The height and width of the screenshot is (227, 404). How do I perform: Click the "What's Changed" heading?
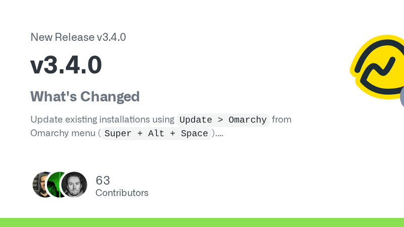click(x=85, y=96)
